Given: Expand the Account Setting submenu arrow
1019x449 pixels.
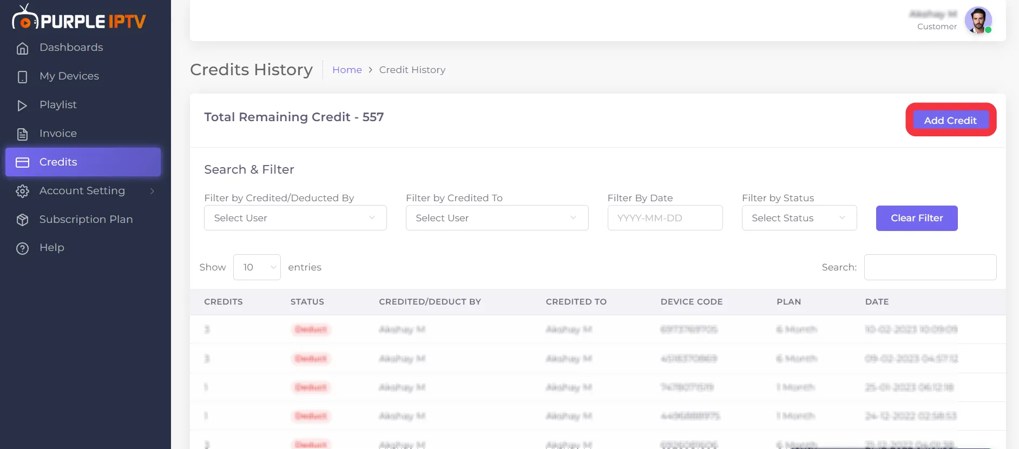Looking at the screenshot, I should 152,191.
